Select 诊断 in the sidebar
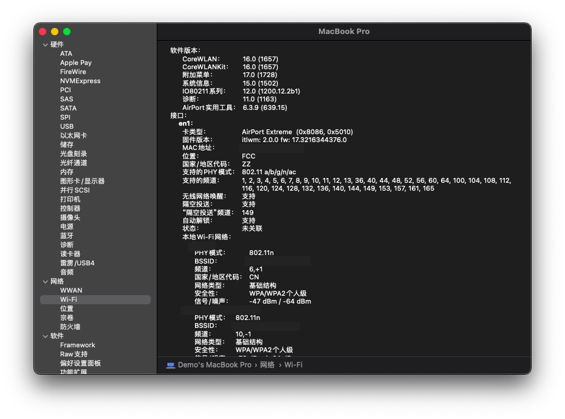This screenshot has width=565, height=419. (67, 245)
